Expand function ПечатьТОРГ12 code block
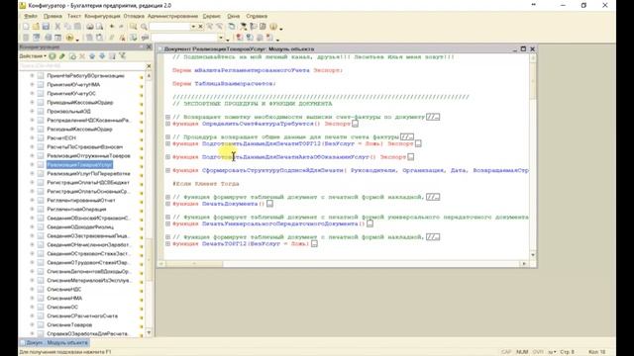634x356 pixels. [167, 244]
